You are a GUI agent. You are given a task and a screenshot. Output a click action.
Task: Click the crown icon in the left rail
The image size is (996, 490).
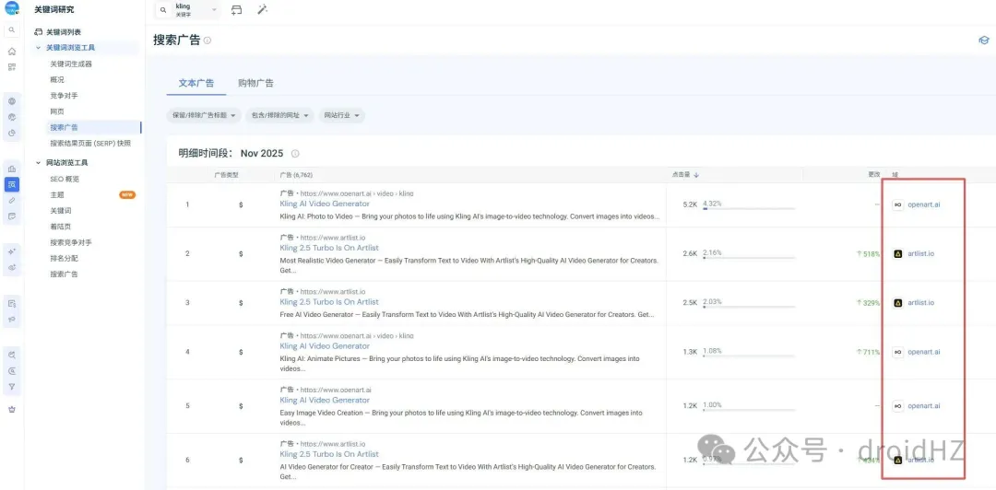[x=12, y=409]
